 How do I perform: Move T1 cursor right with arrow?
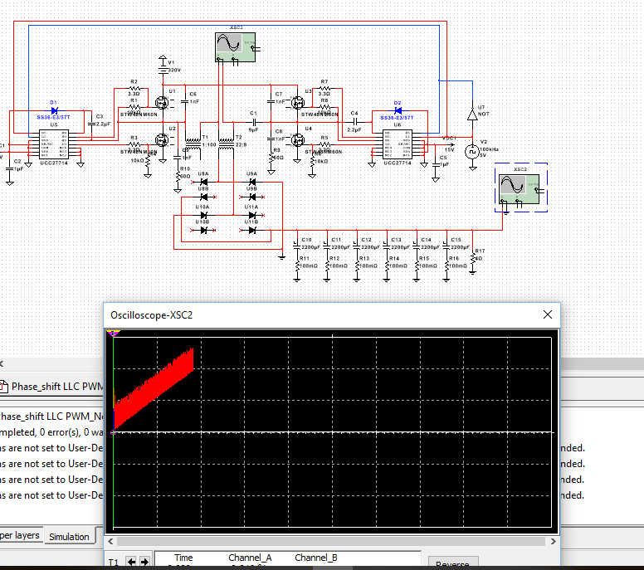(x=144, y=563)
